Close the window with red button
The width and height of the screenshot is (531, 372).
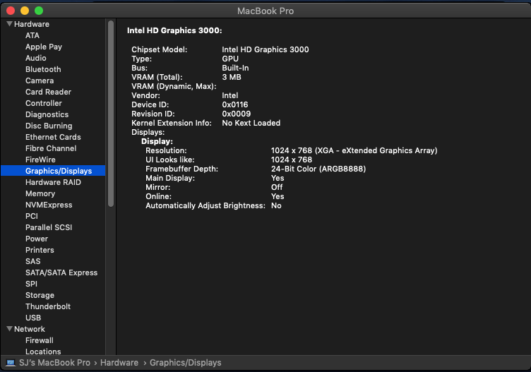click(11, 11)
